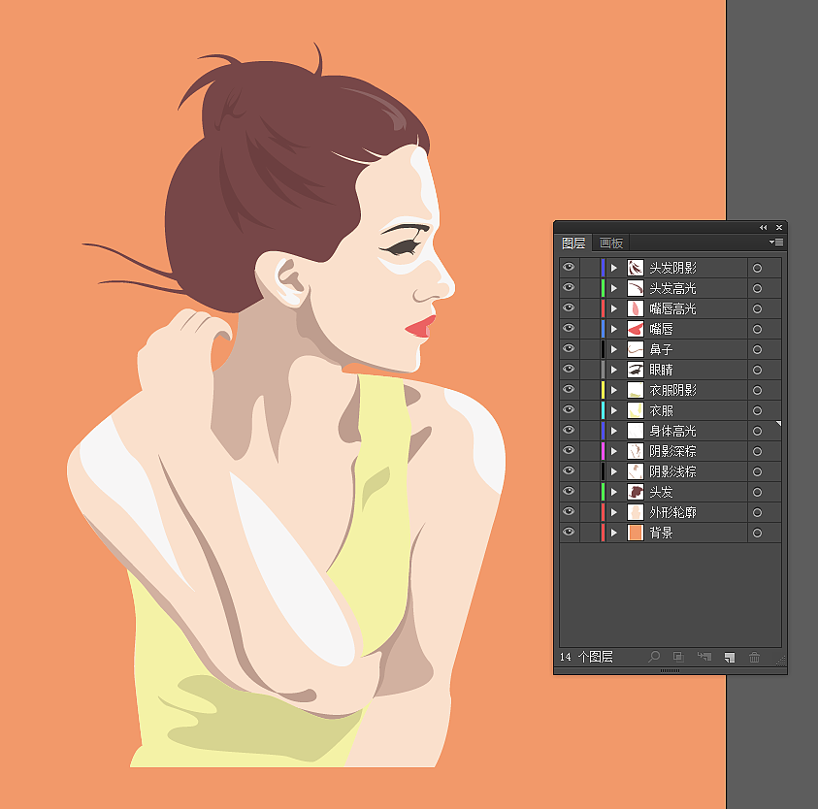This screenshot has height=809, width=818.
Task: Expand the 背景 layer
Action: 614,533
